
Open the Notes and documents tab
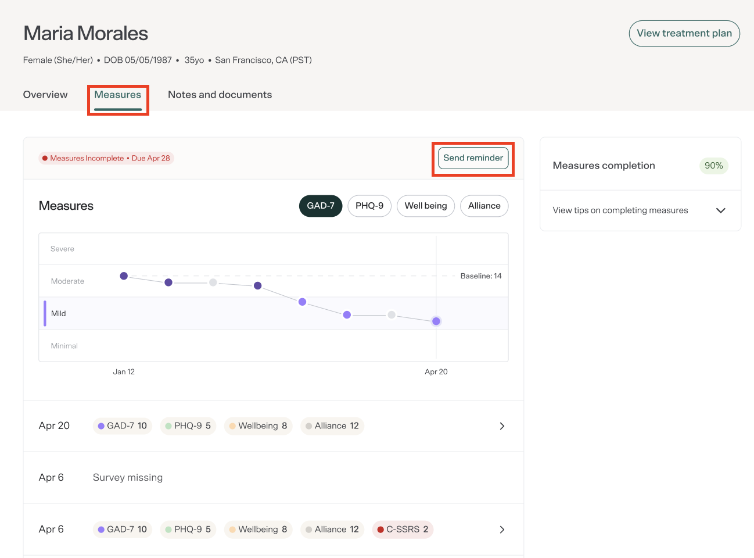click(220, 95)
